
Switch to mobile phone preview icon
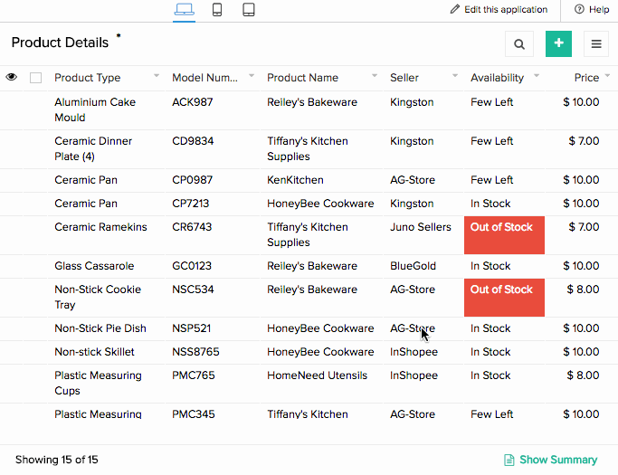(217, 10)
